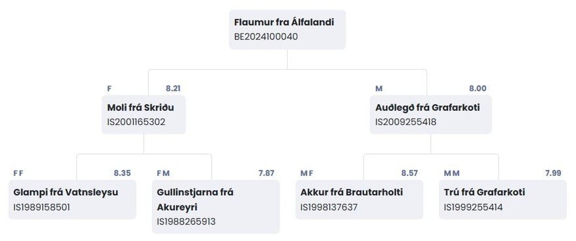Click the 8.21 score above Moli

pyautogui.click(x=173, y=88)
